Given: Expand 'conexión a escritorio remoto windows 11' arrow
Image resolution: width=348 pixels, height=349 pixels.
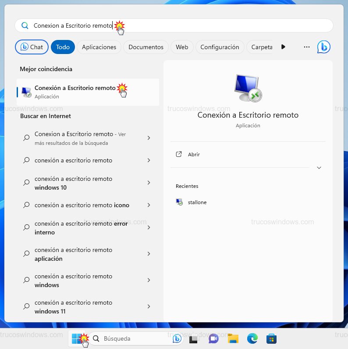Looking at the screenshot, I should 149,306.
